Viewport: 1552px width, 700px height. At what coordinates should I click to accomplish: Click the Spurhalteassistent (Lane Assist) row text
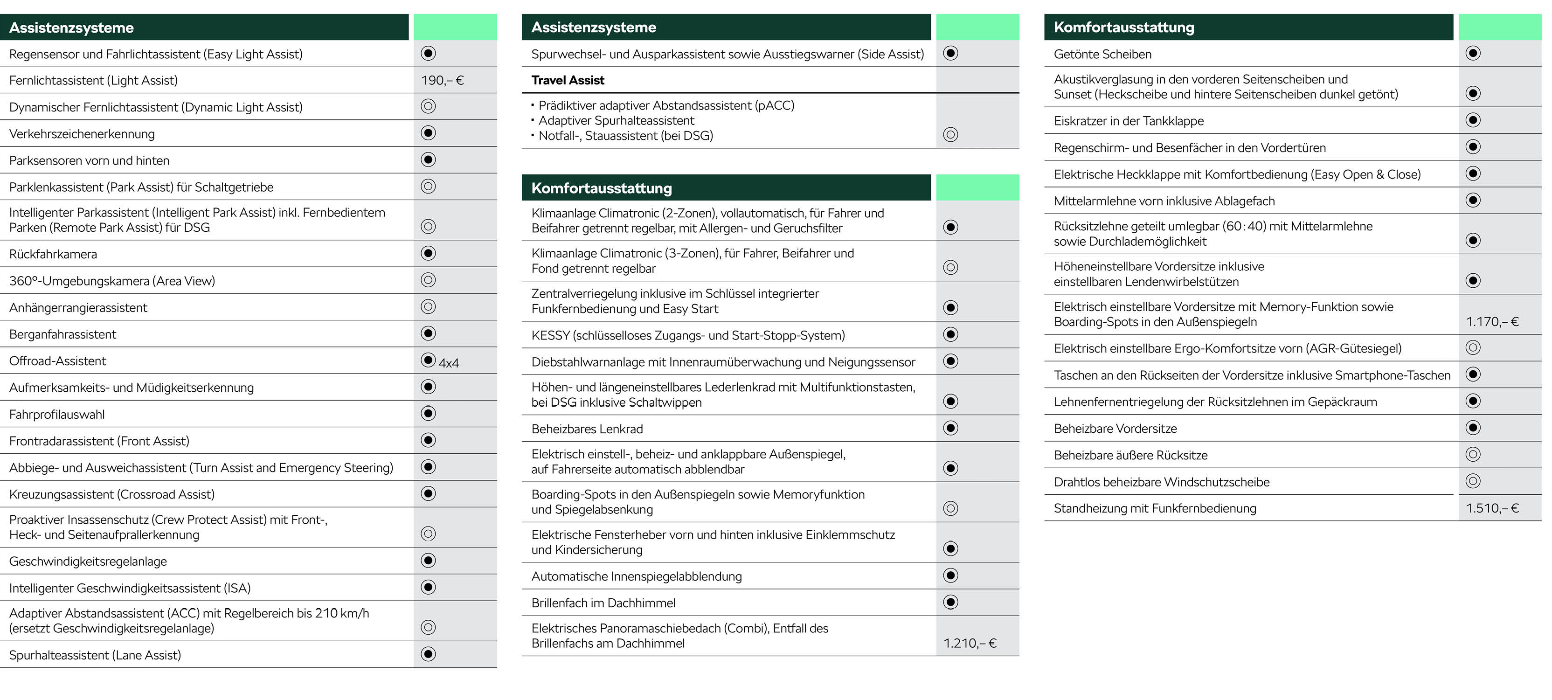click(x=95, y=655)
